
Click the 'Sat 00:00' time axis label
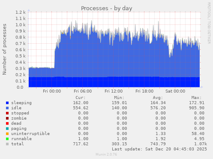click(x=175, y=91)
